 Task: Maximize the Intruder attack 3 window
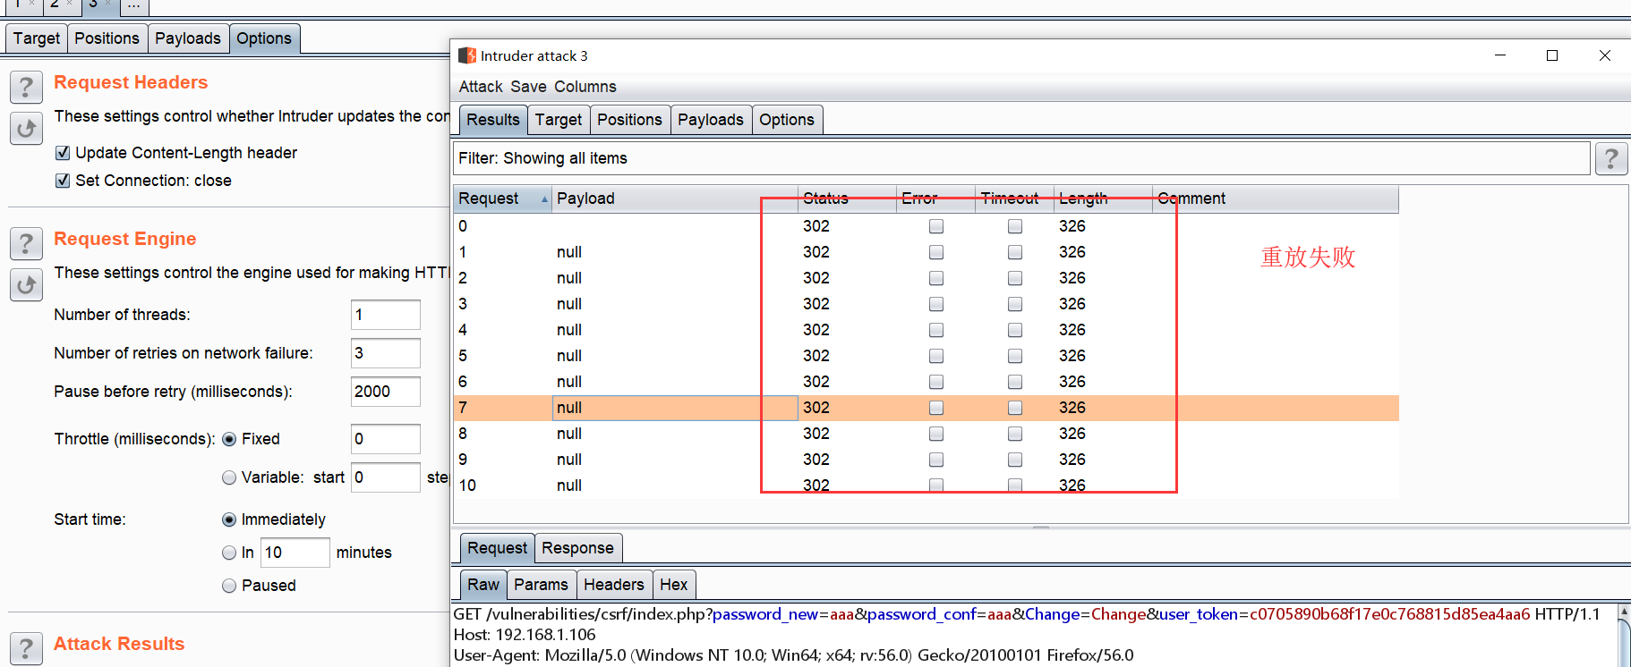click(1552, 55)
